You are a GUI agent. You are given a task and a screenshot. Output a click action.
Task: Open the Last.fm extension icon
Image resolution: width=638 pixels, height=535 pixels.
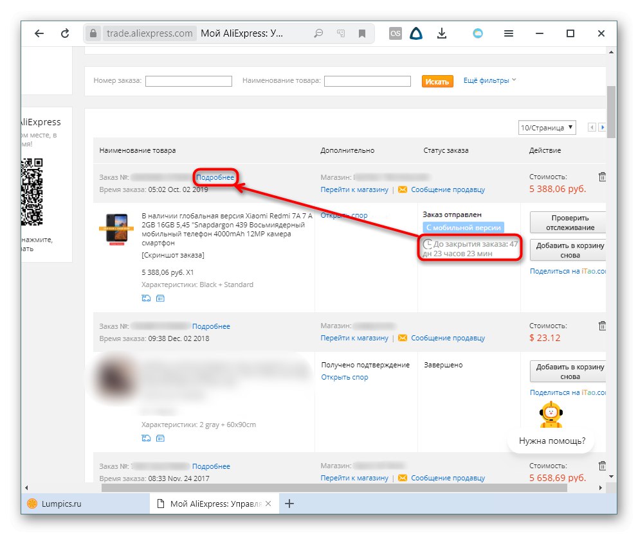point(395,33)
